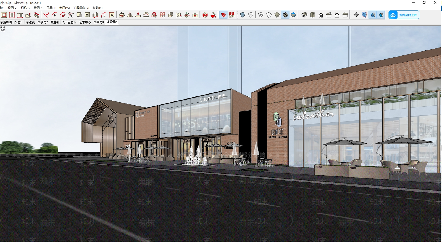Switch to back view
This screenshot has width=442, height=242.
[337, 15]
